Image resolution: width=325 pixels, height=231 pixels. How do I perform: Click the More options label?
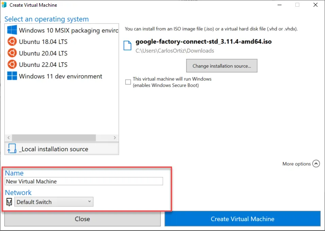point(297,164)
